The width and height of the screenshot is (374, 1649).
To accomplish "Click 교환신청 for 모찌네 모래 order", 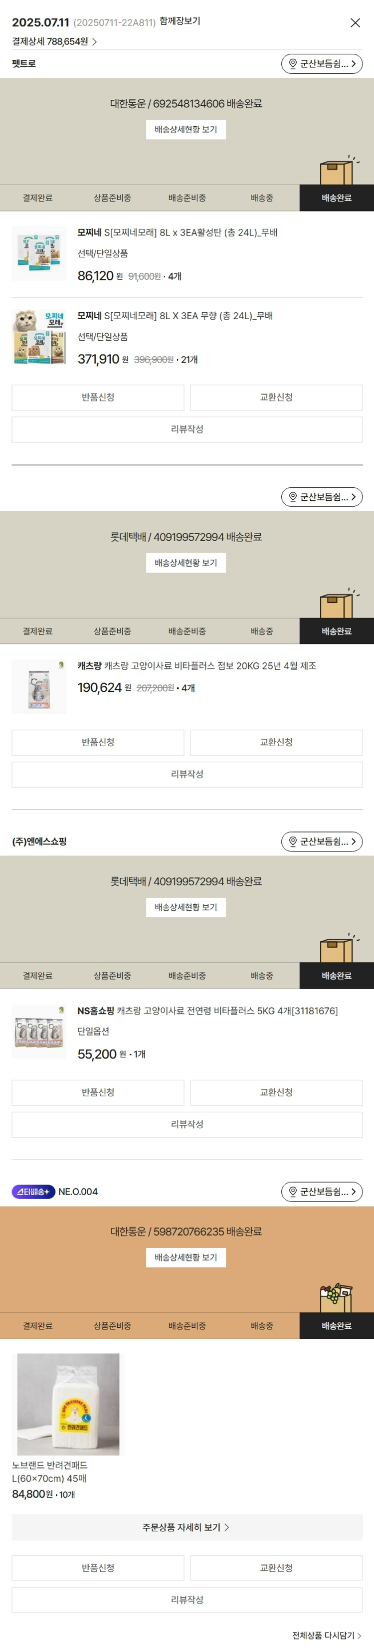I will point(276,397).
